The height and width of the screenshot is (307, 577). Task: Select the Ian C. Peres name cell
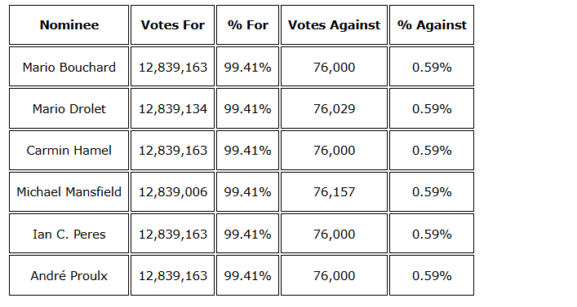click(69, 234)
